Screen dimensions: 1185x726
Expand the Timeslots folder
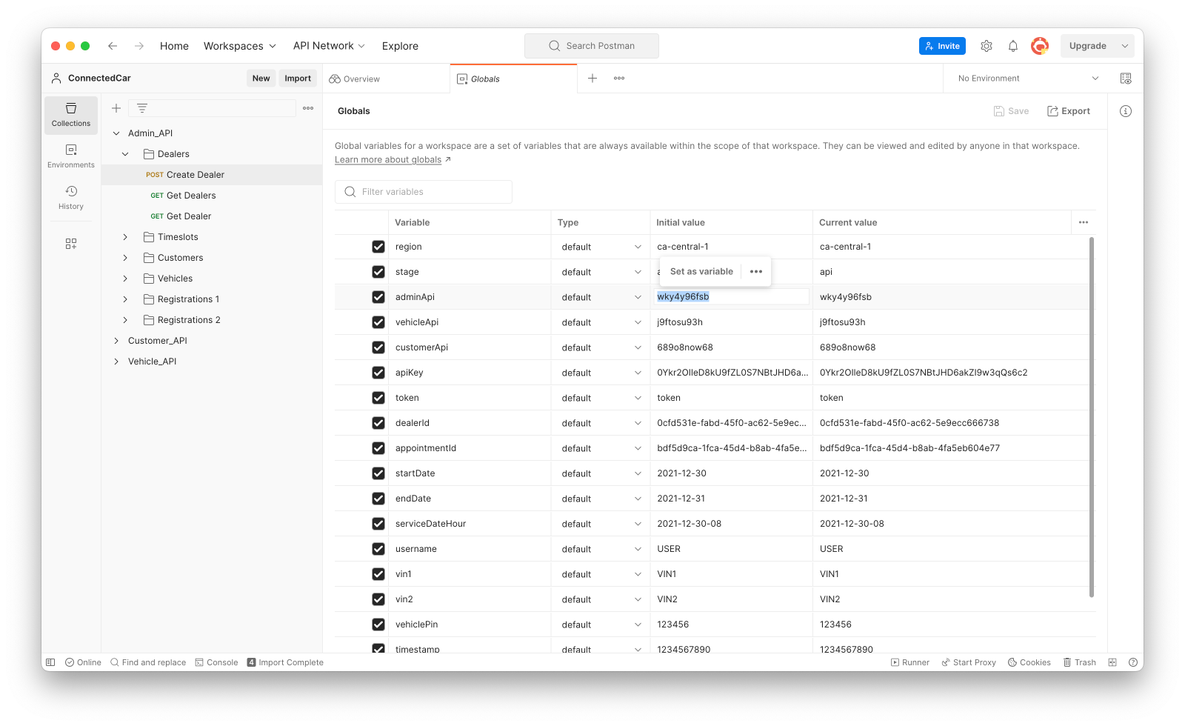tap(125, 237)
